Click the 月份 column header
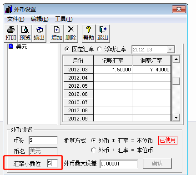Screen dimensions: 196x175 click(78, 60)
